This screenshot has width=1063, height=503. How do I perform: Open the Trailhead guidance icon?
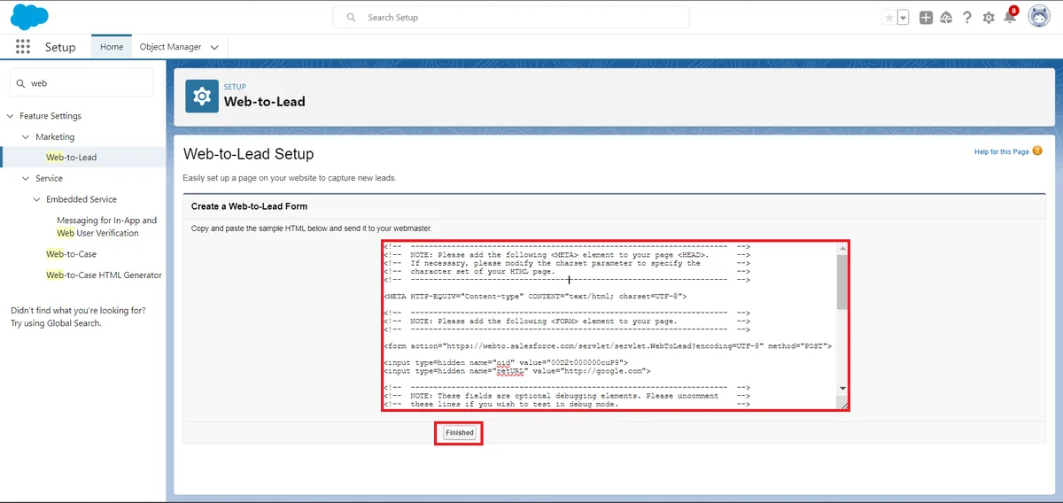pos(946,18)
